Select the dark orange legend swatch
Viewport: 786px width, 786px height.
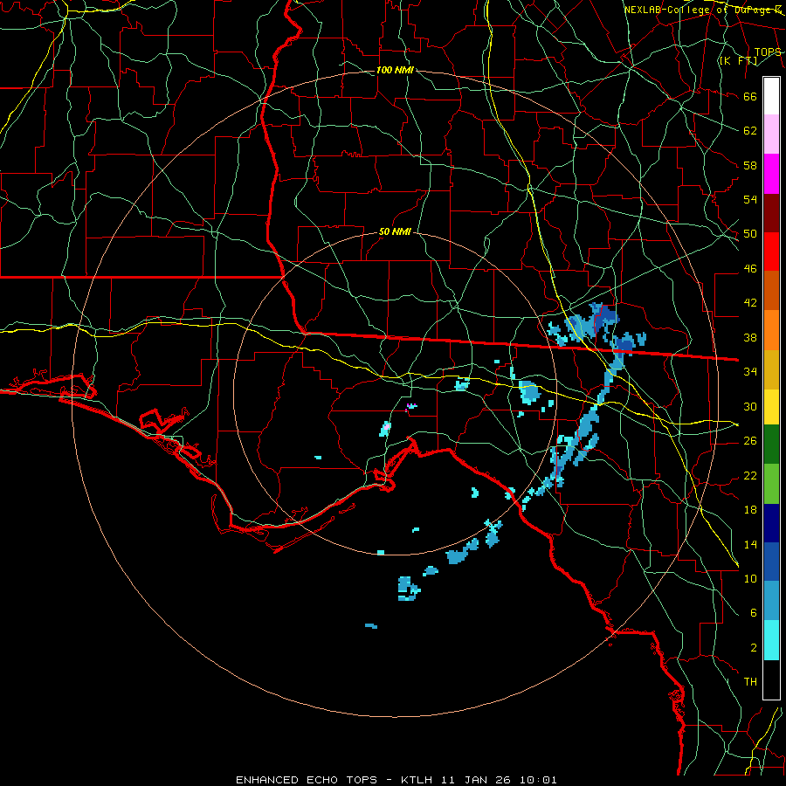pos(771,290)
